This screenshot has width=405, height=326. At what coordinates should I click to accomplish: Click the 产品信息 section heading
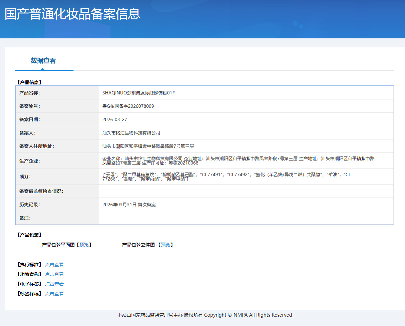click(x=29, y=82)
